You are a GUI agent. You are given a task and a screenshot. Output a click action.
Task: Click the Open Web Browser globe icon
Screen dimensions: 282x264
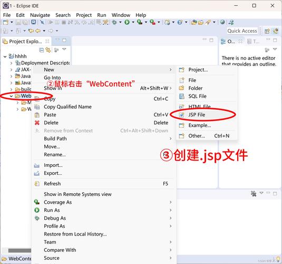(x=222, y=22)
